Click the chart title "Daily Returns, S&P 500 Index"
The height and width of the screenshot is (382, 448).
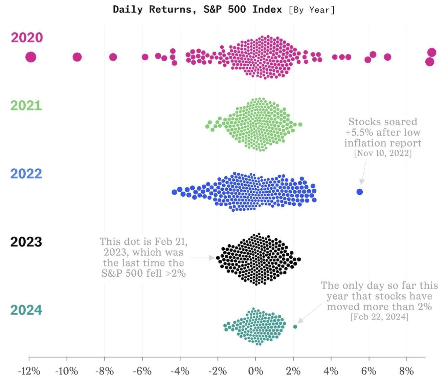197,9
